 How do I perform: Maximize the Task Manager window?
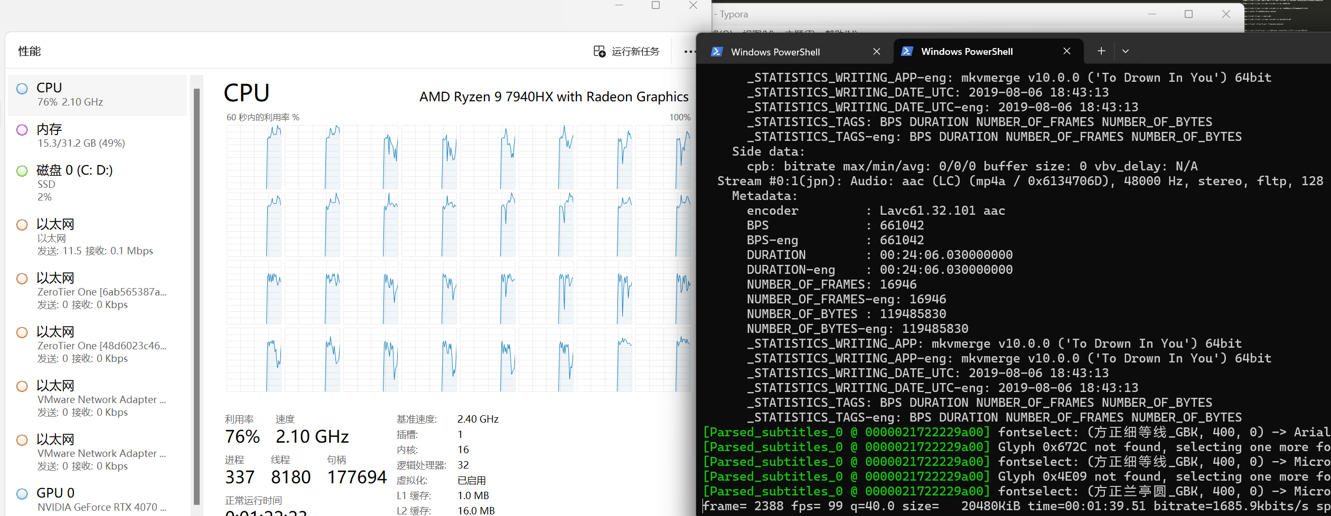(x=656, y=5)
